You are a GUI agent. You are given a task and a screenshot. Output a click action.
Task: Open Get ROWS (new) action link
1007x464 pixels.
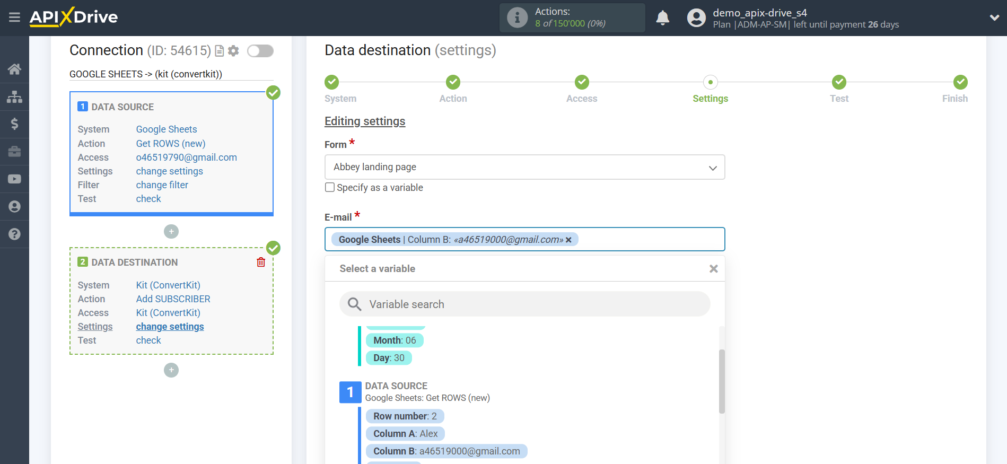click(171, 144)
